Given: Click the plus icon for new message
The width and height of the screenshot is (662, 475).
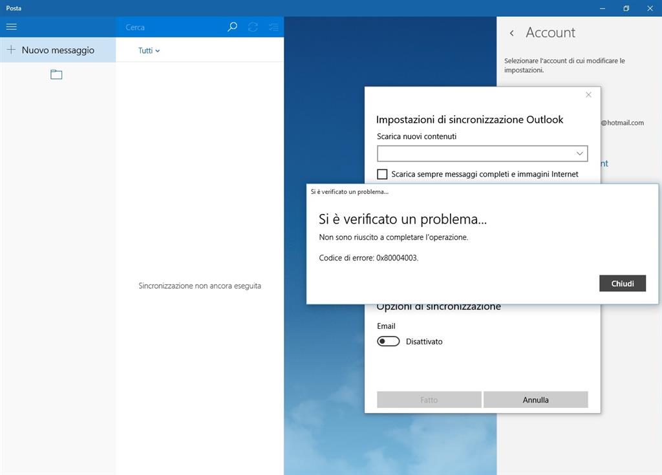Looking at the screenshot, I should click(12, 50).
